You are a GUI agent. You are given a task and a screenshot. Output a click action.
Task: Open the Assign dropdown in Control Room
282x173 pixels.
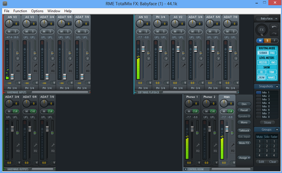coord(244,158)
